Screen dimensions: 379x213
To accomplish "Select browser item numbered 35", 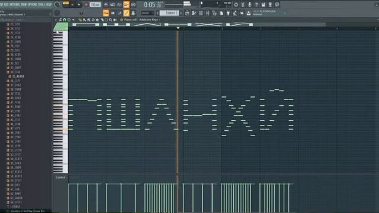I will pos(17,76).
